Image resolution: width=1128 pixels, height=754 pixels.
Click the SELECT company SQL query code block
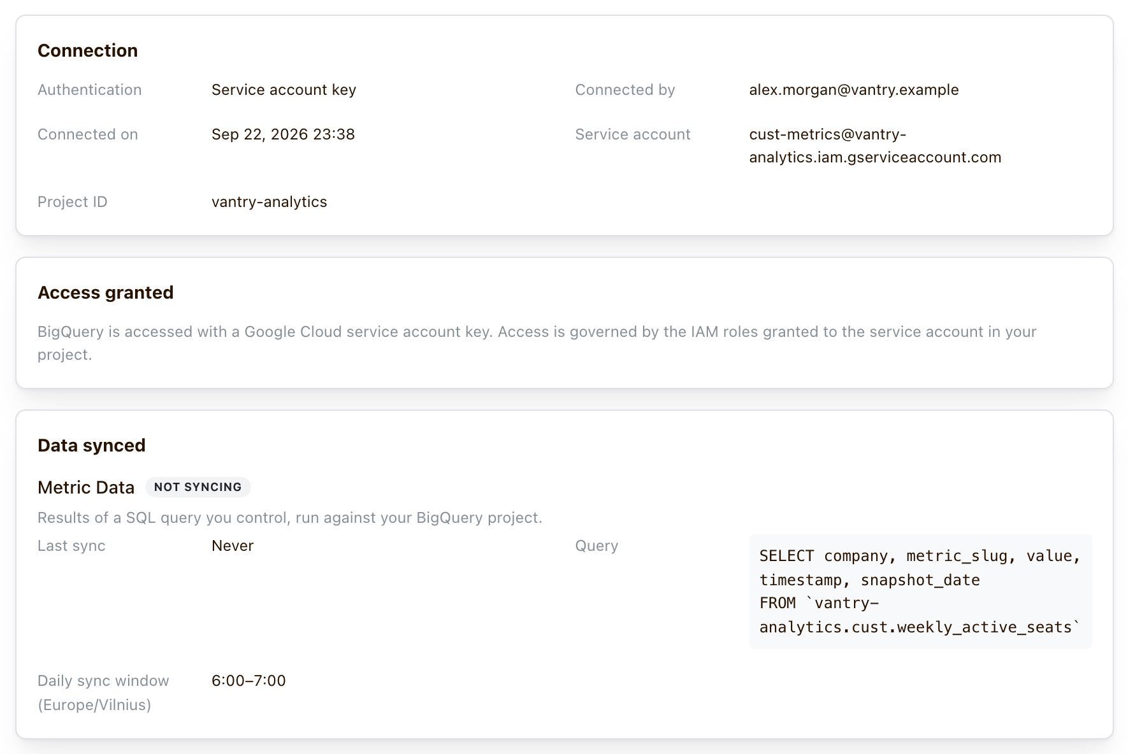coord(920,592)
